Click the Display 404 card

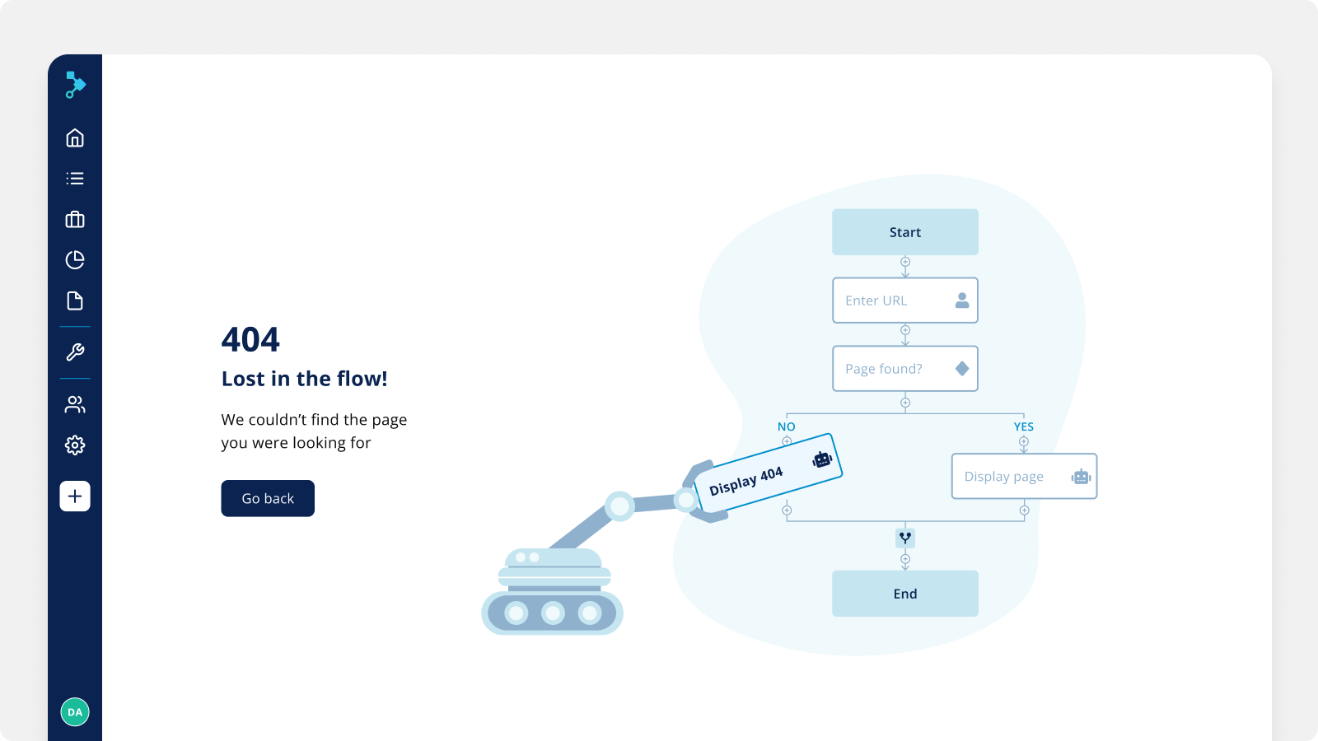766,475
